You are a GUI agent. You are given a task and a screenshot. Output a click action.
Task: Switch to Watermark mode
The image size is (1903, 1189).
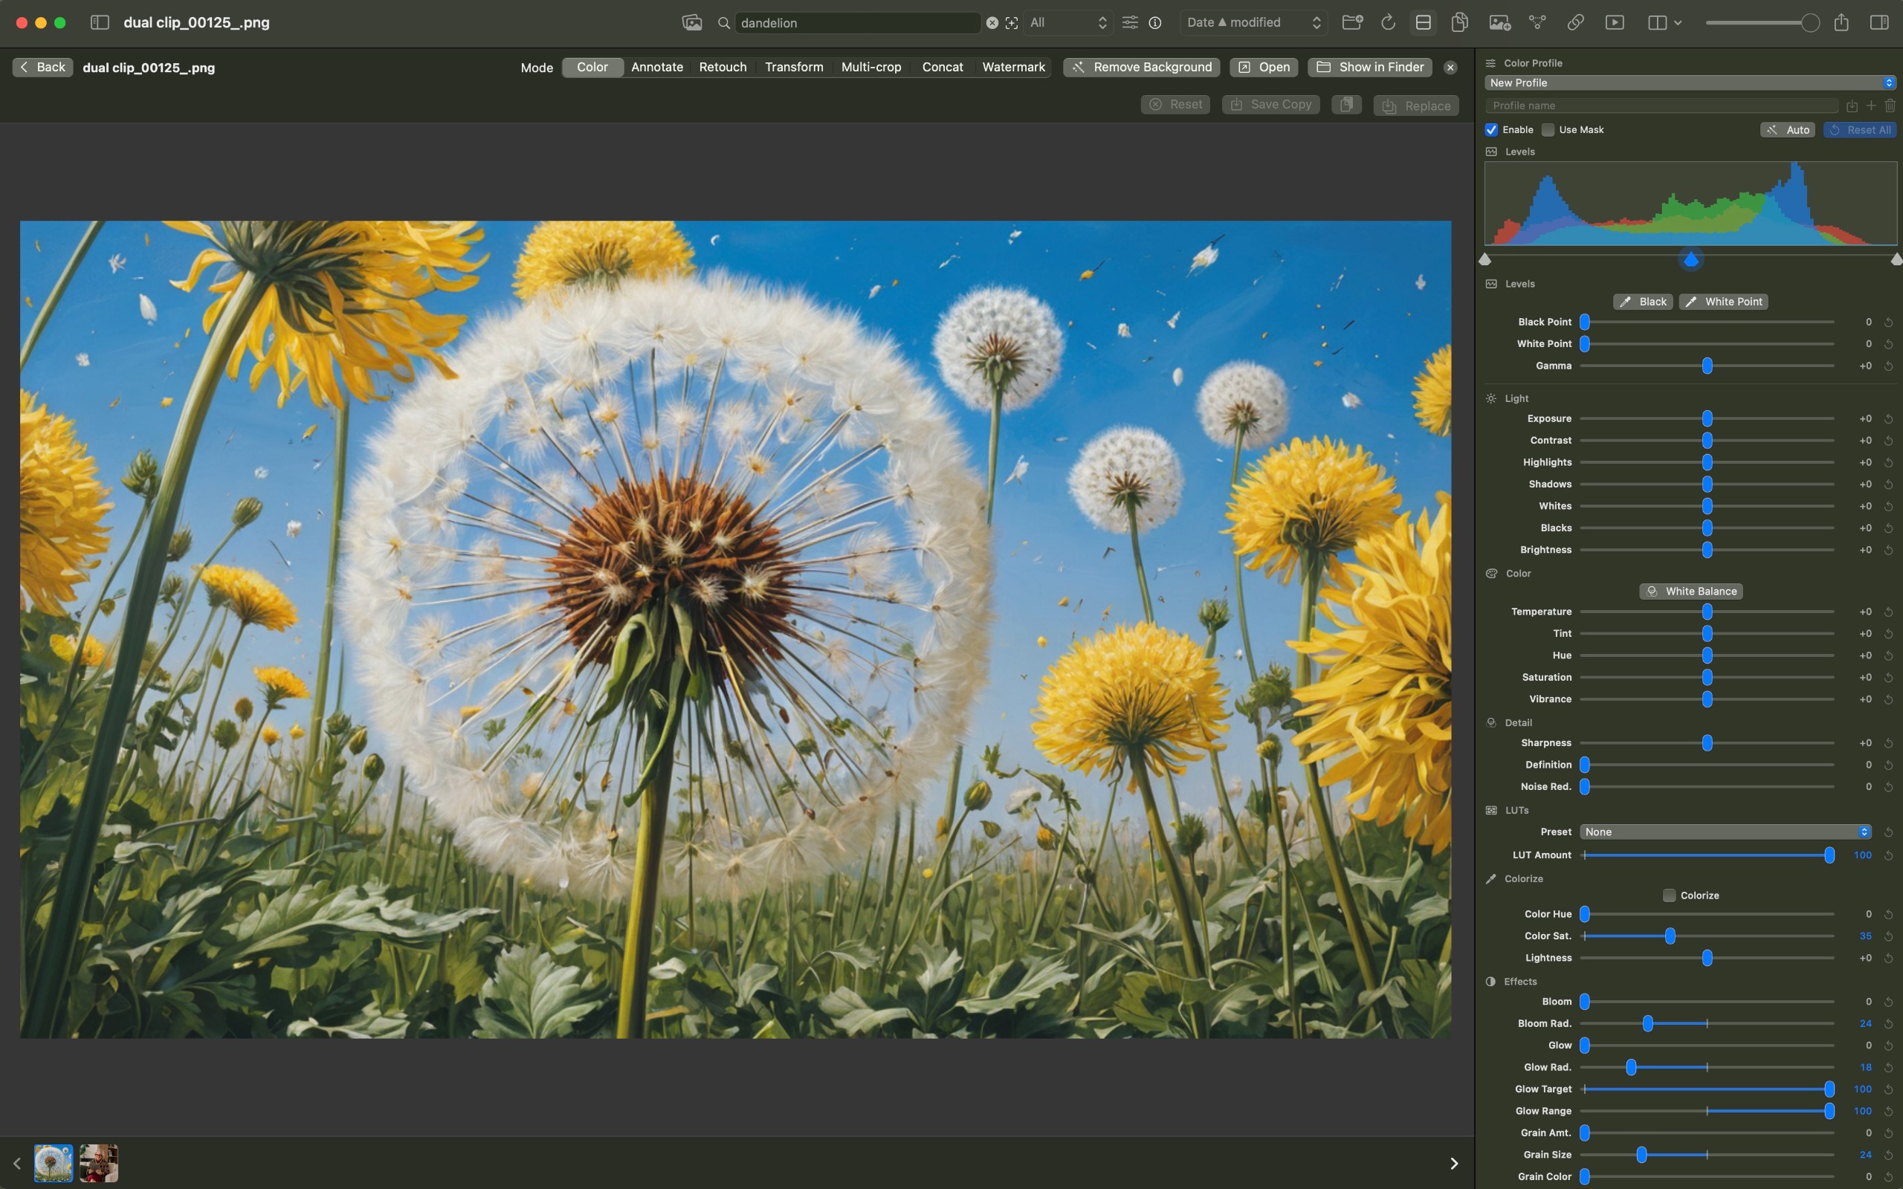tap(1013, 68)
